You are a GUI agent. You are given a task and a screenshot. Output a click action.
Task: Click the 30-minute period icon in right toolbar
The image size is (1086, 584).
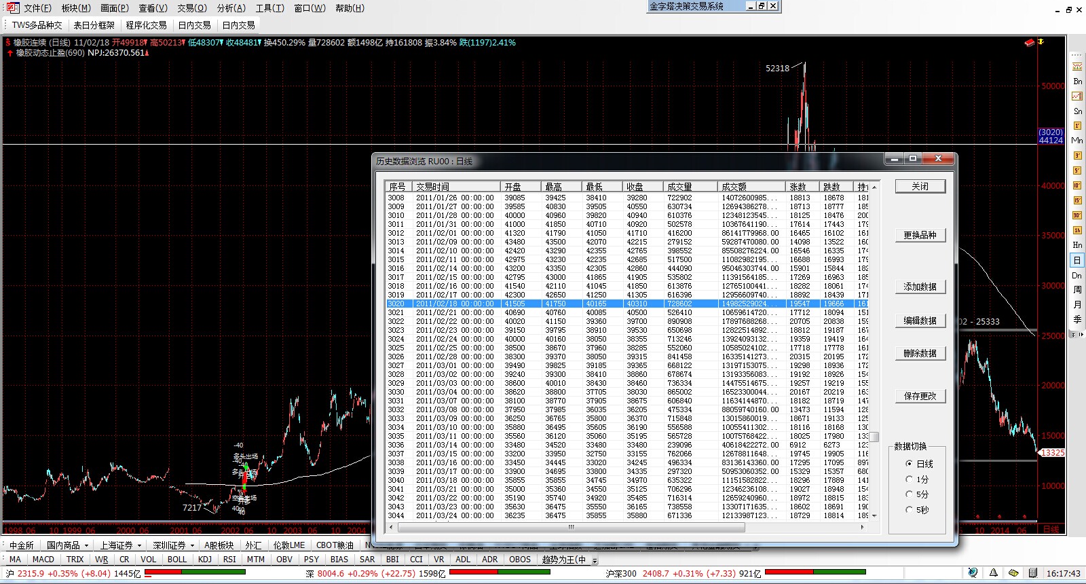pyautogui.click(x=1077, y=215)
